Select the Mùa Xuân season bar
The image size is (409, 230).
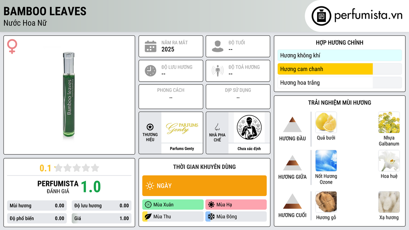(x=173, y=204)
